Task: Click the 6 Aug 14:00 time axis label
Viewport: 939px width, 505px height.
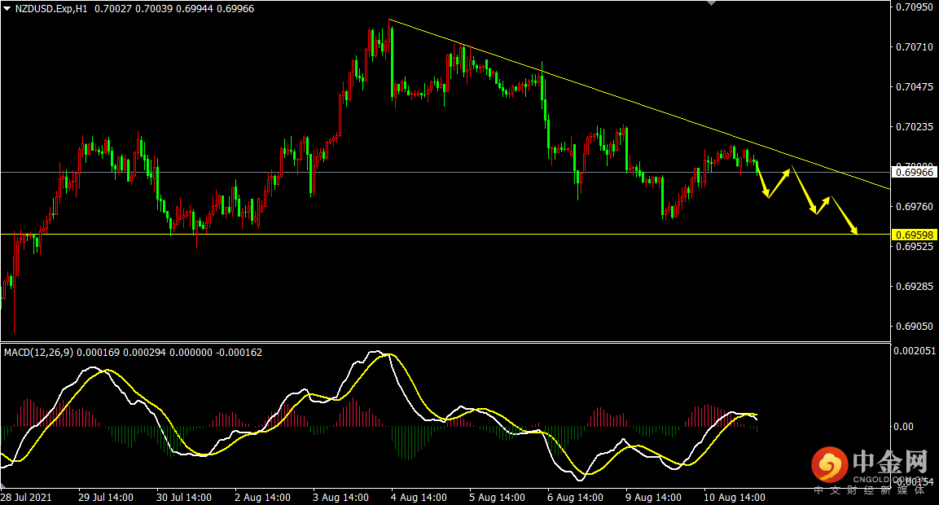Action: 575,497
